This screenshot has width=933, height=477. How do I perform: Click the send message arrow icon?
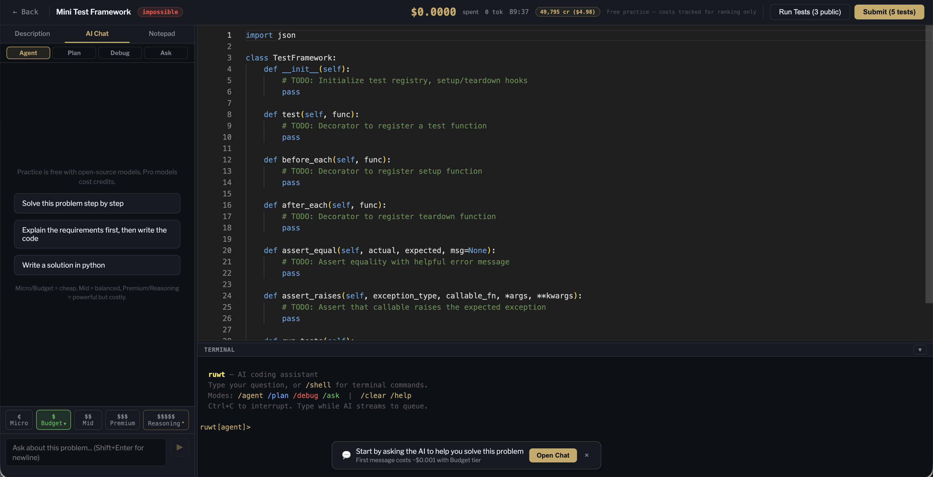click(179, 447)
